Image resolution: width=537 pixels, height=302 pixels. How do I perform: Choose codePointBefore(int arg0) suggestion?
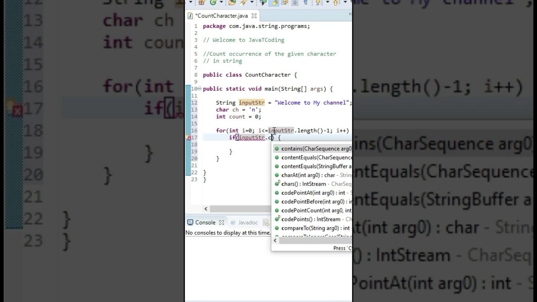click(x=312, y=201)
